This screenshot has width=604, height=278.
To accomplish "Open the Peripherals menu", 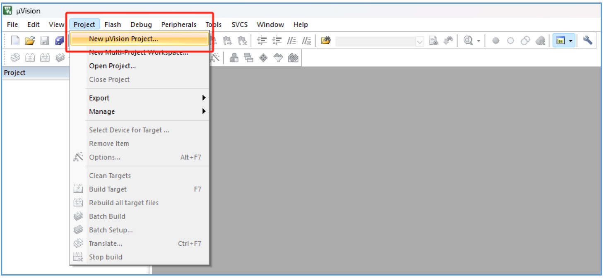I will tap(179, 24).
